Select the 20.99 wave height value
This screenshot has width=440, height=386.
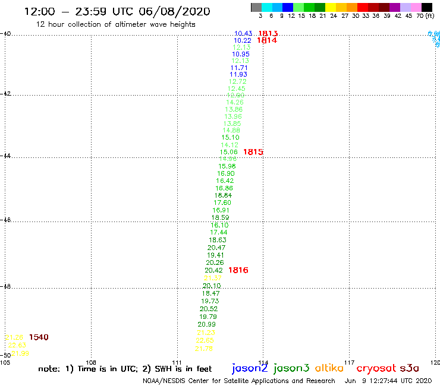coord(206,324)
